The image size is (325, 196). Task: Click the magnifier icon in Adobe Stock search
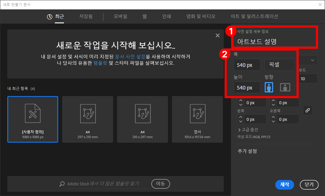pyautogui.click(x=62, y=184)
